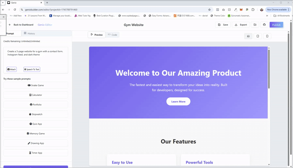Switch to the Code view tab
Image resolution: width=293 pixels, height=168 pixels.
coord(112,35)
